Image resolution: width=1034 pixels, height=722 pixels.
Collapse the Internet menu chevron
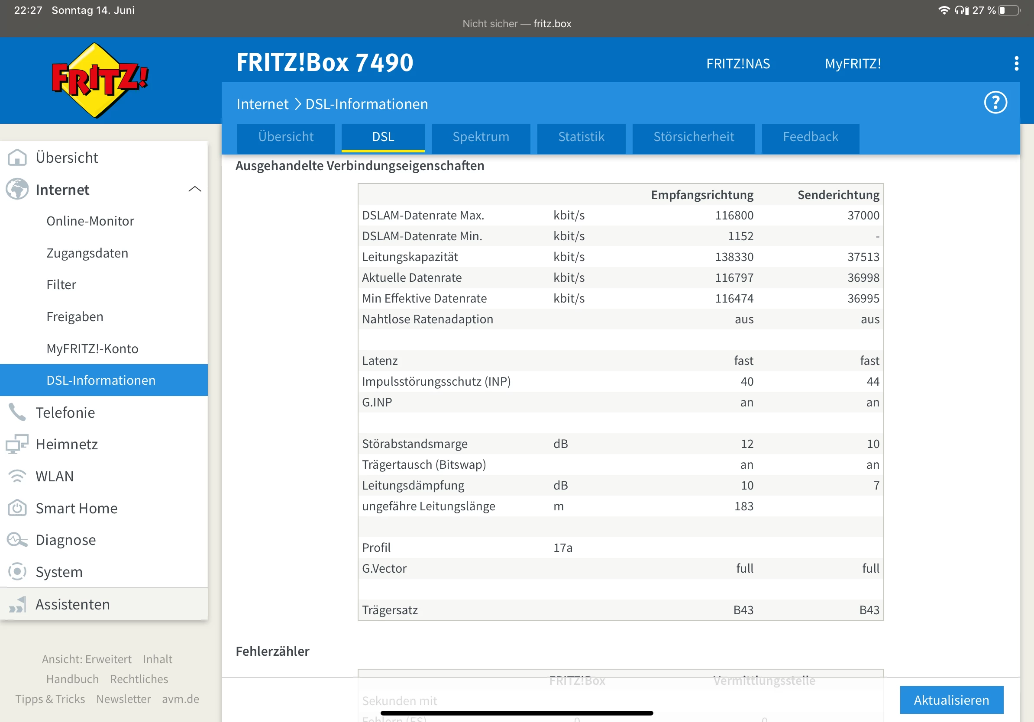click(x=194, y=190)
